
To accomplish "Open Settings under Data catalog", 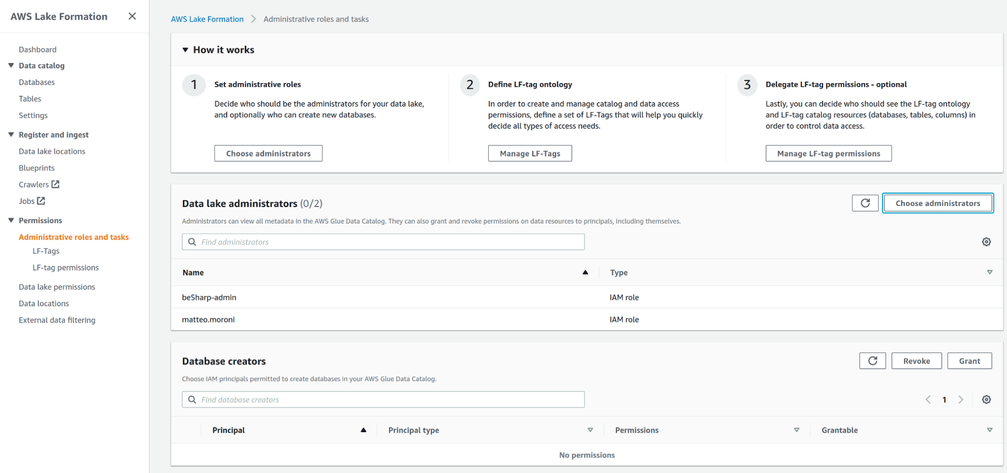I will [x=33, y=115].
